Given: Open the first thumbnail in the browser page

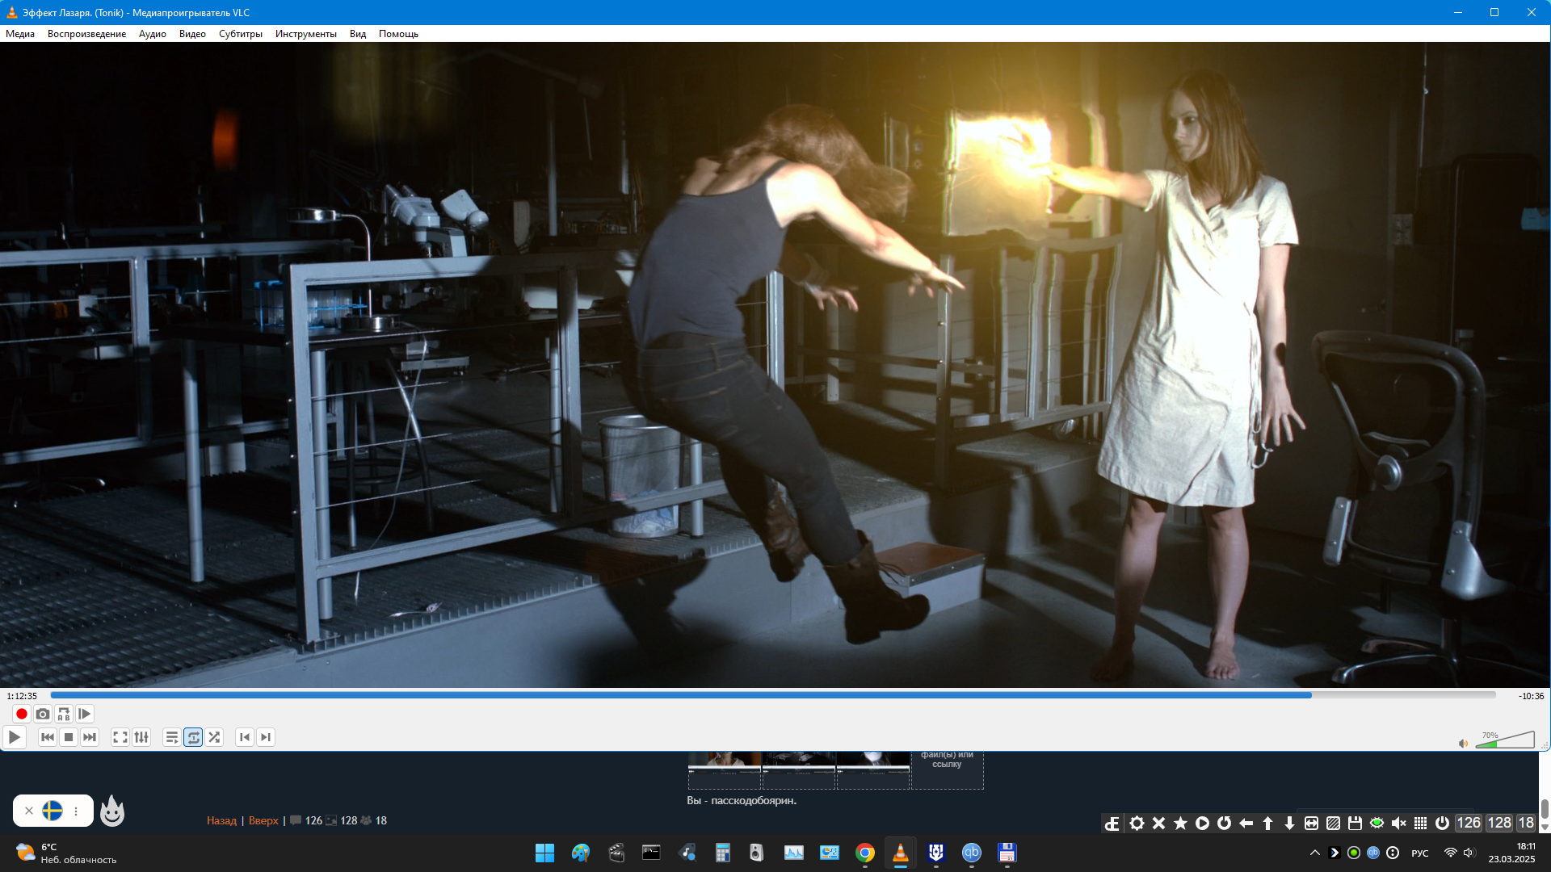Looking at the screenshot, I should pyautogui.click(x=725, y=769).
